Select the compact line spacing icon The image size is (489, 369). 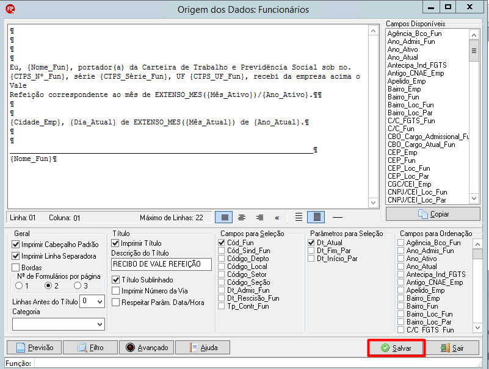pyautogui.click(x=316, y=217)
